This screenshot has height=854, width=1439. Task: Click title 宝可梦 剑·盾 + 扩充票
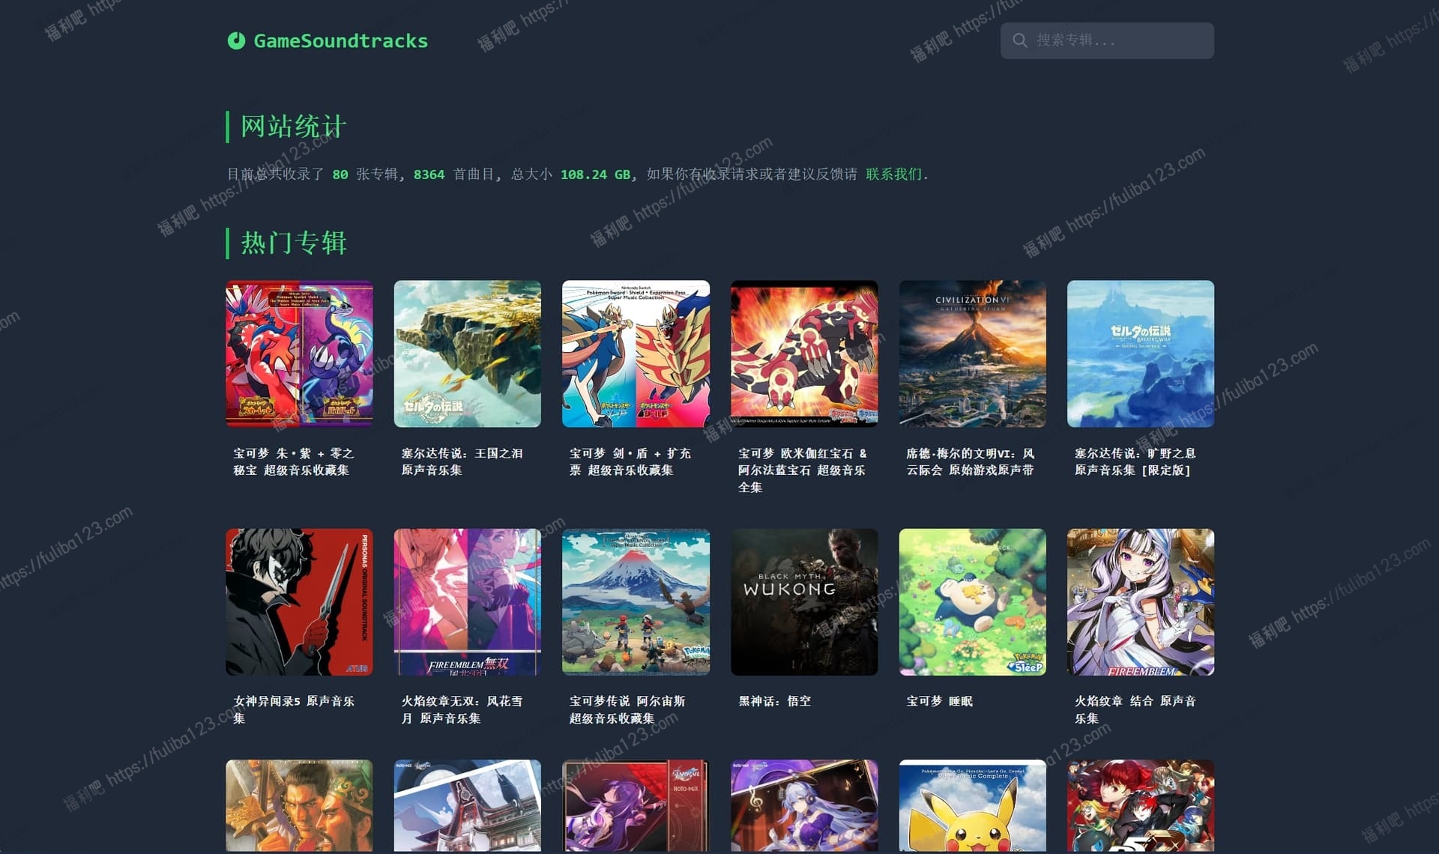(630, 461)
